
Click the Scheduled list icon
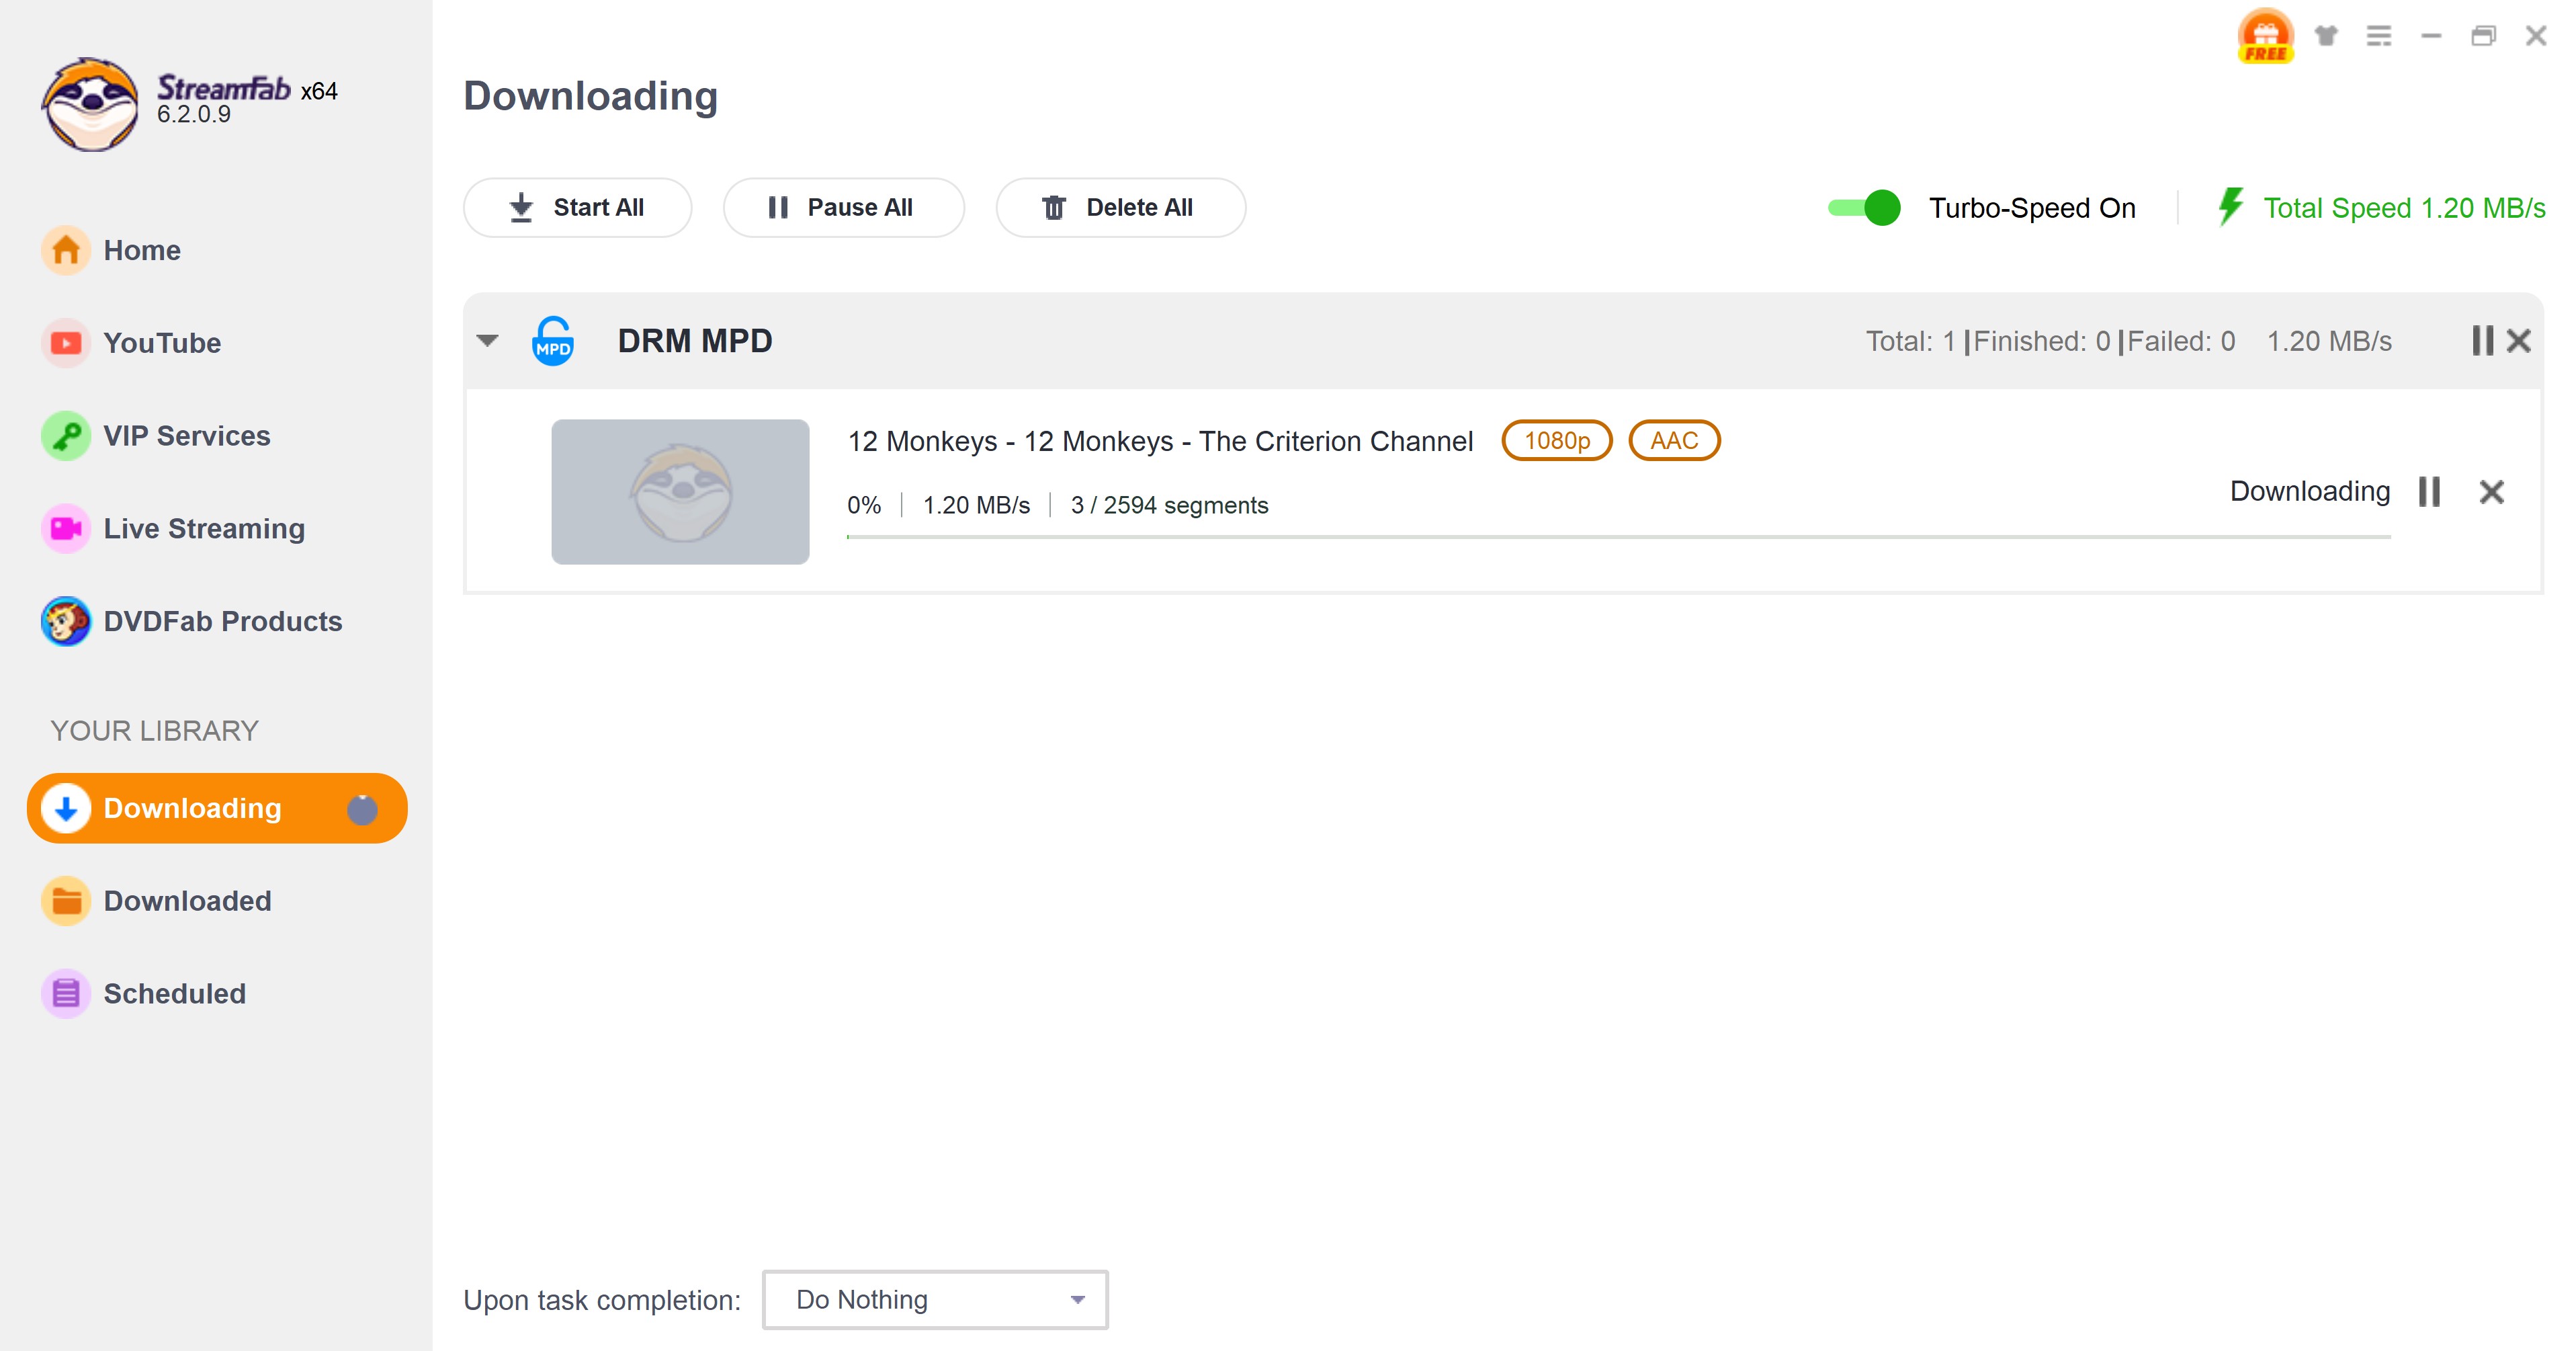66,993
